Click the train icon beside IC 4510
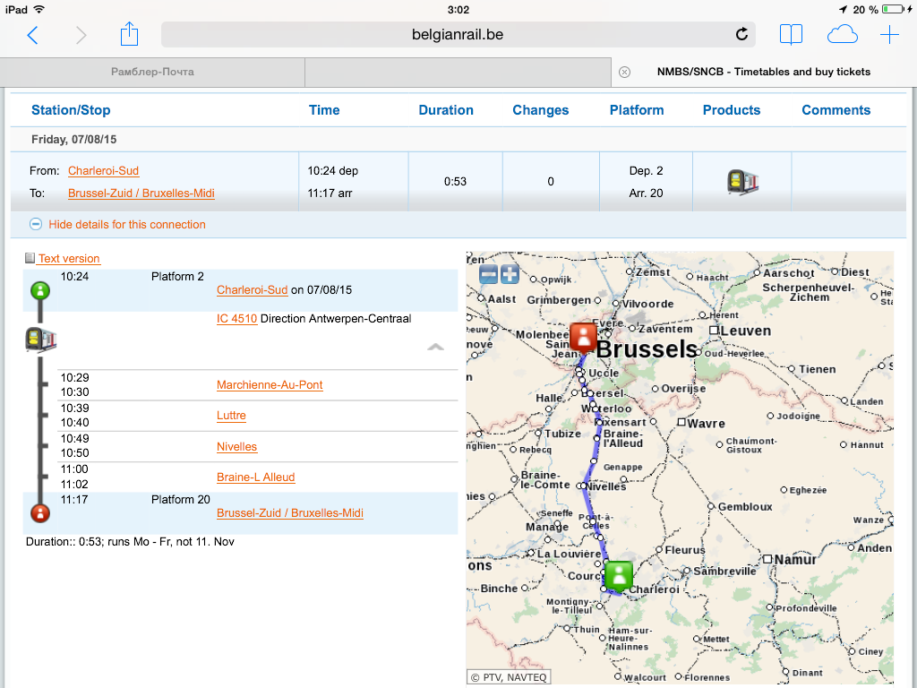 [x=40, y=340]
